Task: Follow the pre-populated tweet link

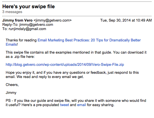Action: [65, 105]
